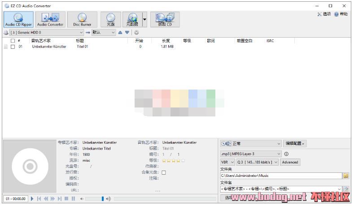Skip to next track in player
Screen dimensions: 354x206
tap(60, 199)
